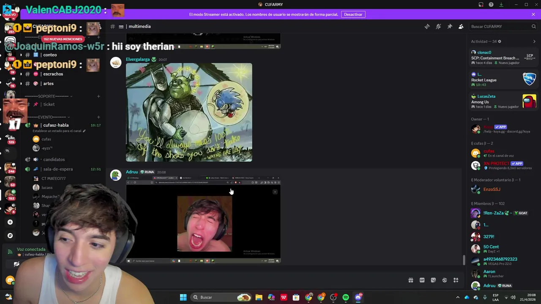Open Actividad settings gear icon
Screen dimensions: 541x304
[499, 41]
